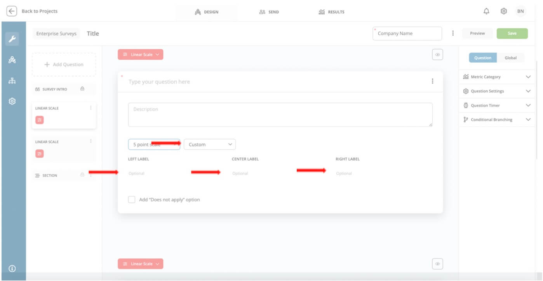Switch to the Design tab

tap(207, 12)
